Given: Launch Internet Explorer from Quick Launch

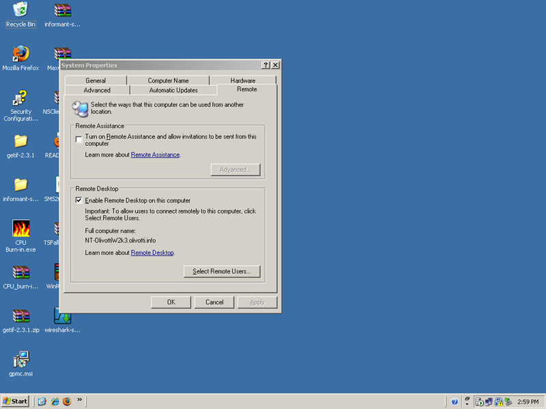Looking at the screenshot, I should tap(55, 402).
